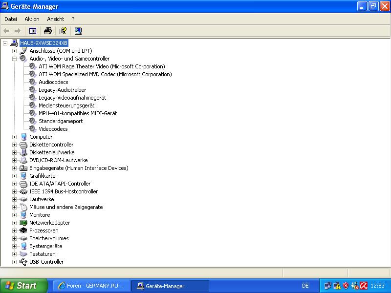Toggle the console tree pane toolbar icon
The height and width of the screenshot is (293, 391).
(x=33, y=31)
